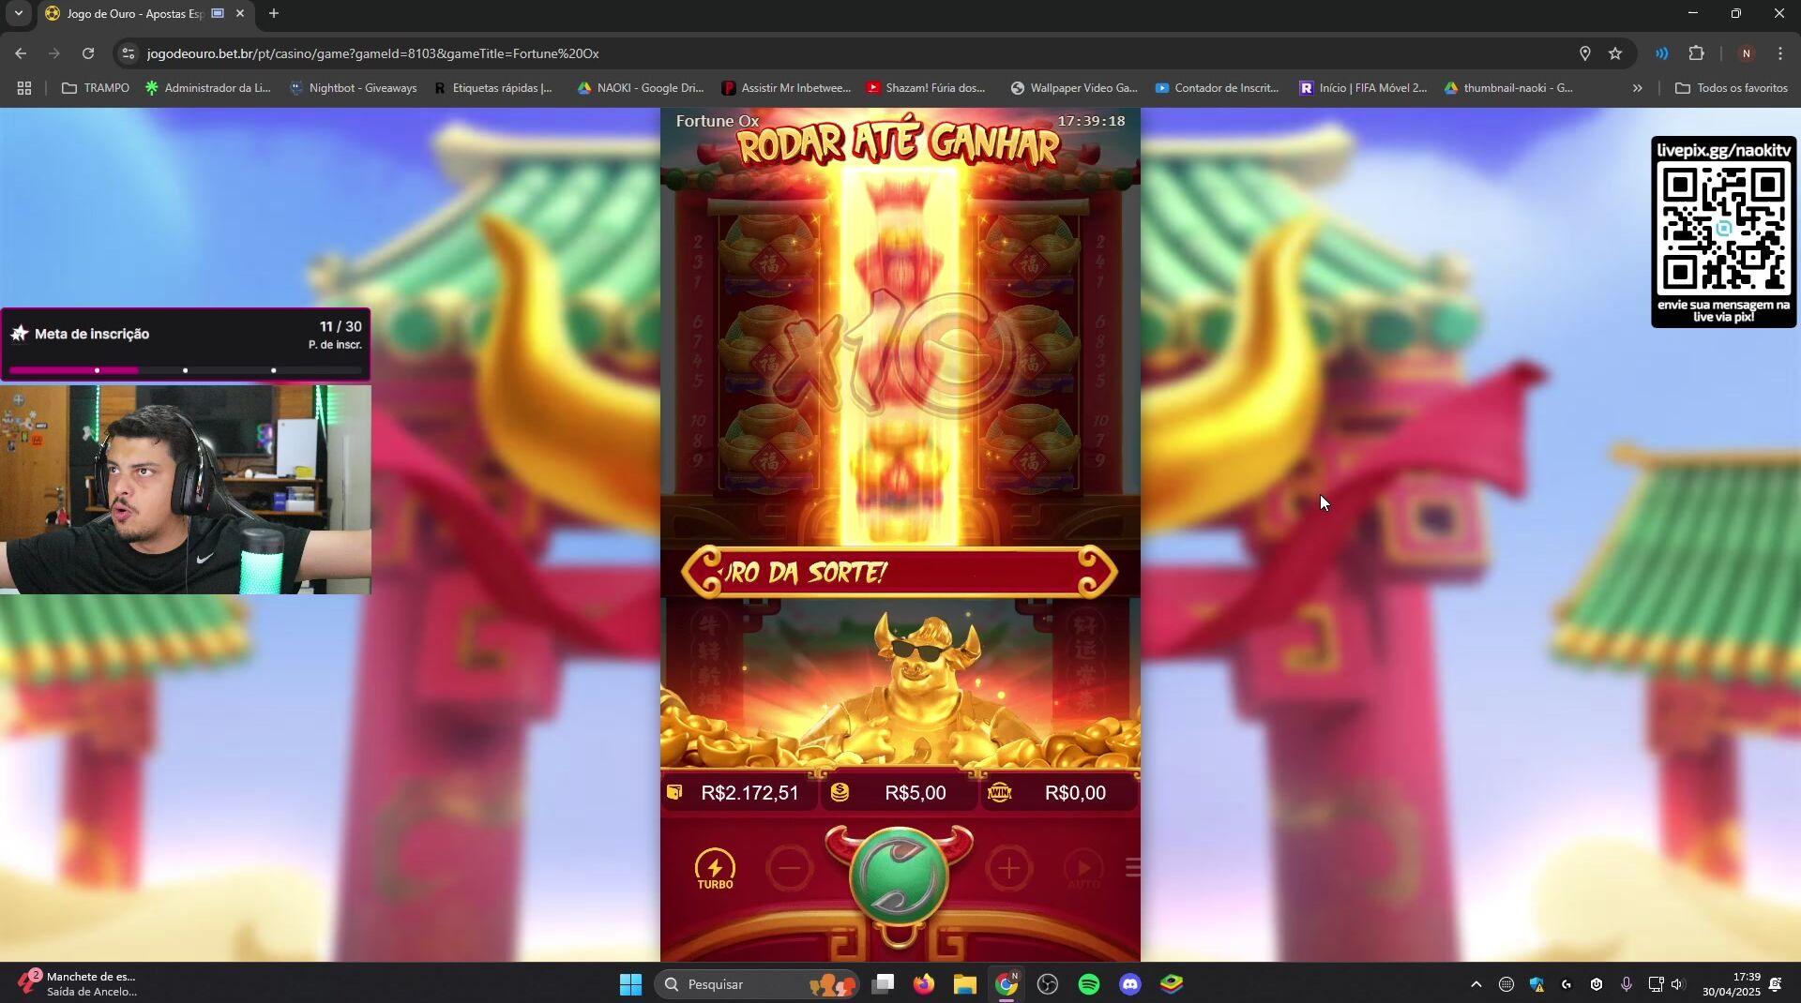
Task: Click the media control icon on the tab
Action: [218, 13]
